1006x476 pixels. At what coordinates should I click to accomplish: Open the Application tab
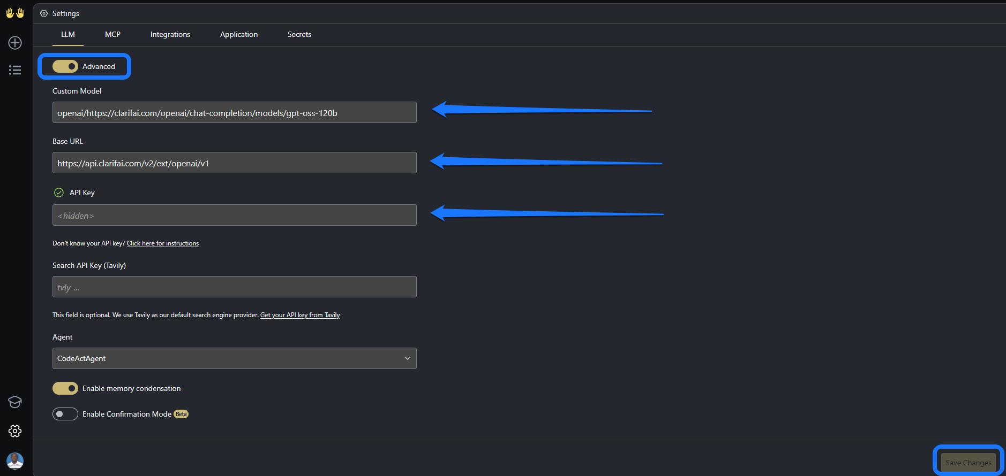pyautogui.click(x=239, y=34)
